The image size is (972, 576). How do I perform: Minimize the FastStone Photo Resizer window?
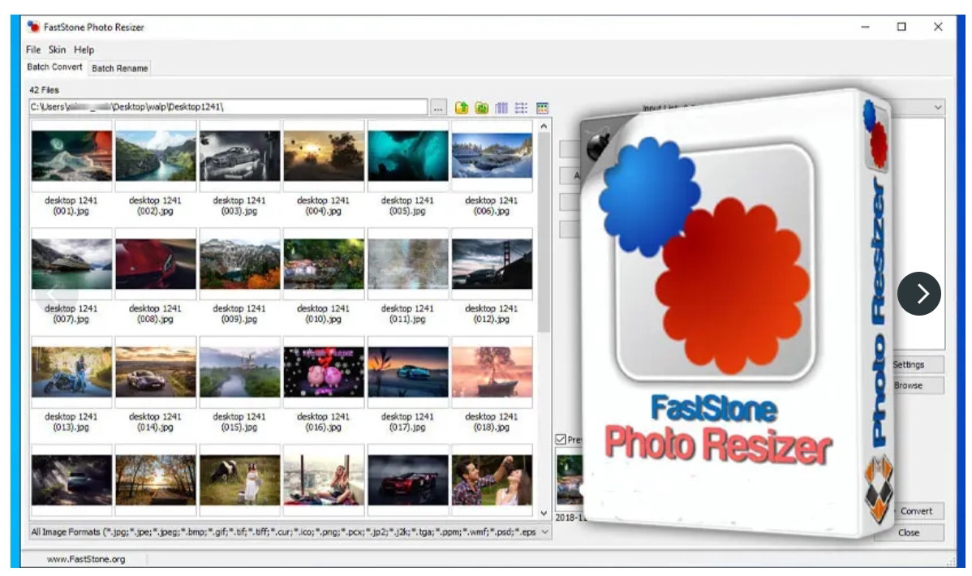(866, 27)
